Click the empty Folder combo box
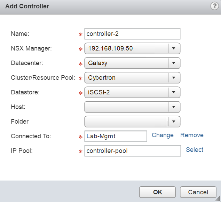The height and width of the screenshot is (202, 221). click(x=126, y=122)
